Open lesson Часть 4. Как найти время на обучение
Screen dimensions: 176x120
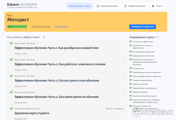pos(56,97)
